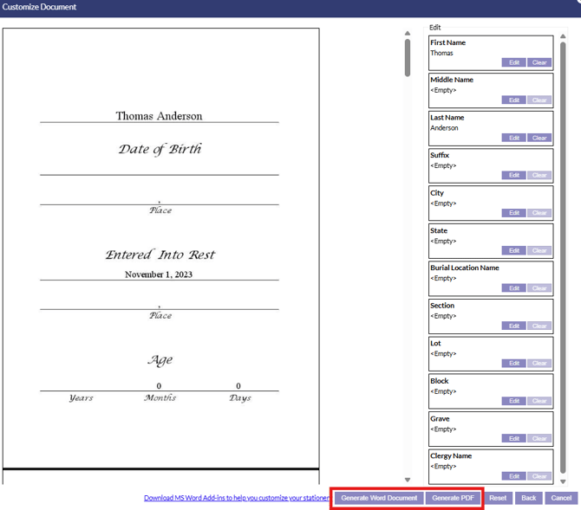This screenshot has width=581, height=510.
Task: Open Download MS Word Add-ins link
Action: (237, 498)
